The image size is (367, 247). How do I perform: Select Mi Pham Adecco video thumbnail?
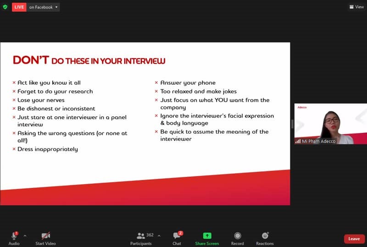point(330,123)
